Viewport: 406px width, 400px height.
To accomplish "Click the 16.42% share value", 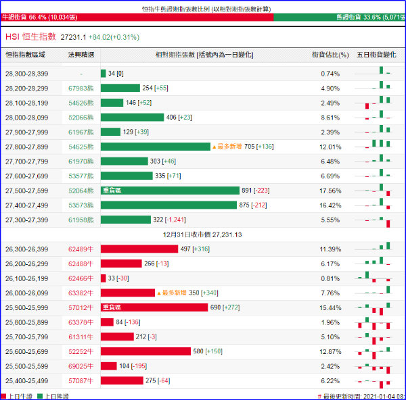I will [330, 205].
